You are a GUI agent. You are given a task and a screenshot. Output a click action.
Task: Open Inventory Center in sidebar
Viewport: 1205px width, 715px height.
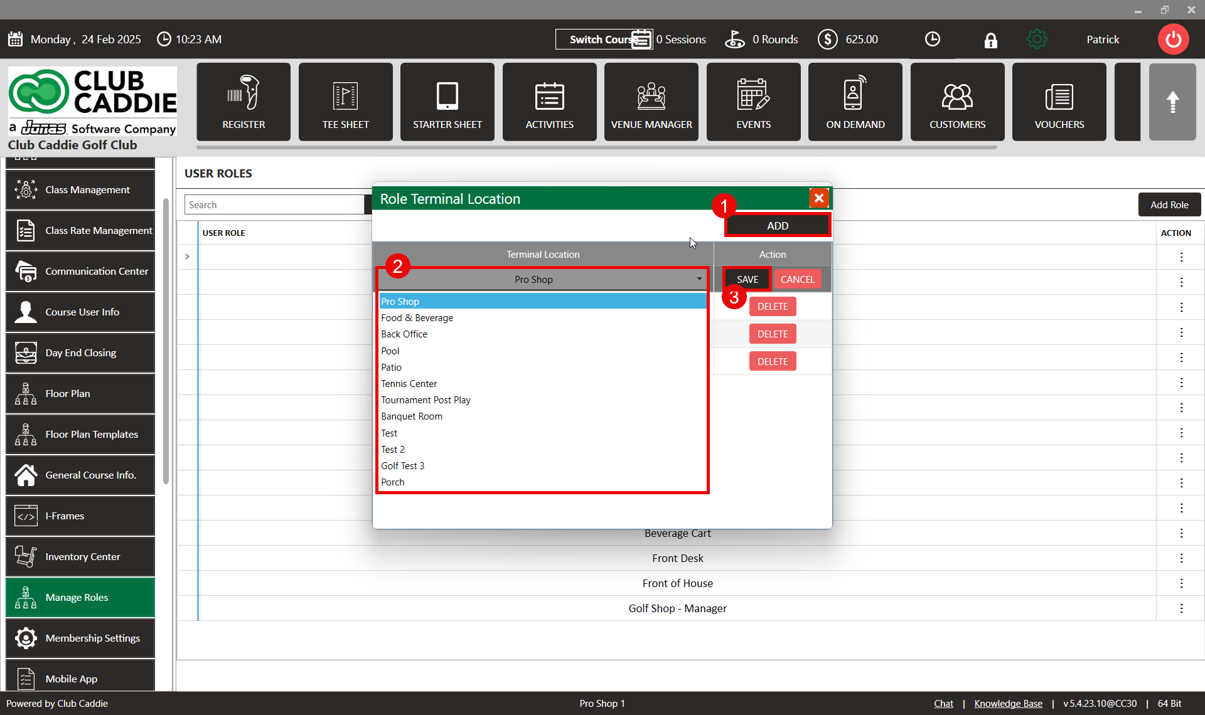click(80, 556)
